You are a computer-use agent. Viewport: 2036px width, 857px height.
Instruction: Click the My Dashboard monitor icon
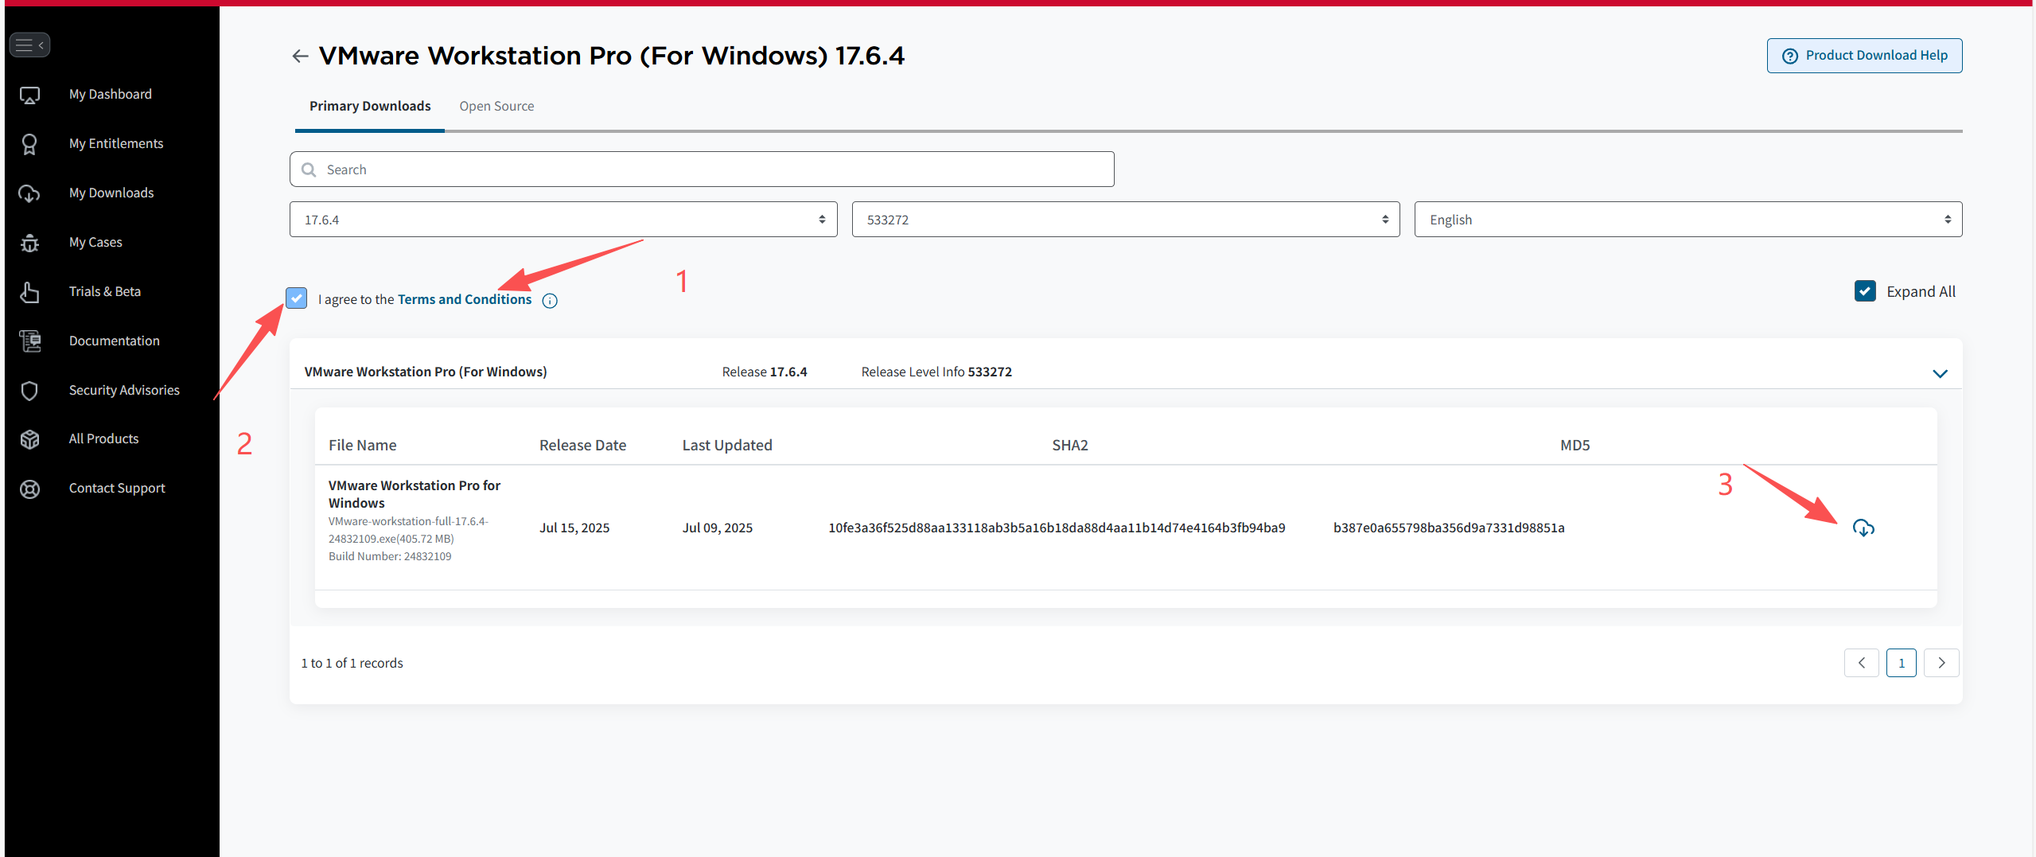(x=29, y=95)
